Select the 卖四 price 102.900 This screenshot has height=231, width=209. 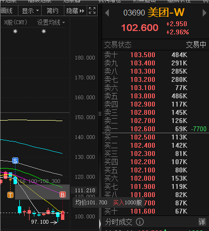coord(143,104)
